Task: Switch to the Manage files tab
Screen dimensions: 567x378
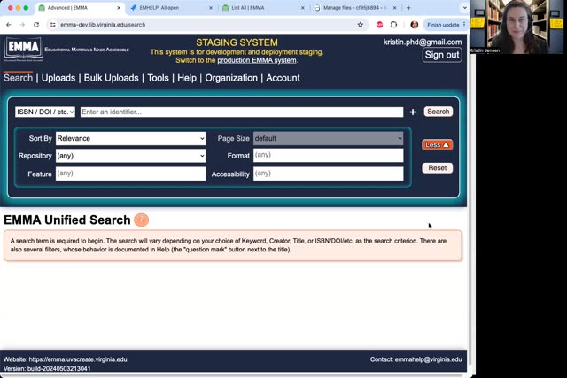Action: 354,8
